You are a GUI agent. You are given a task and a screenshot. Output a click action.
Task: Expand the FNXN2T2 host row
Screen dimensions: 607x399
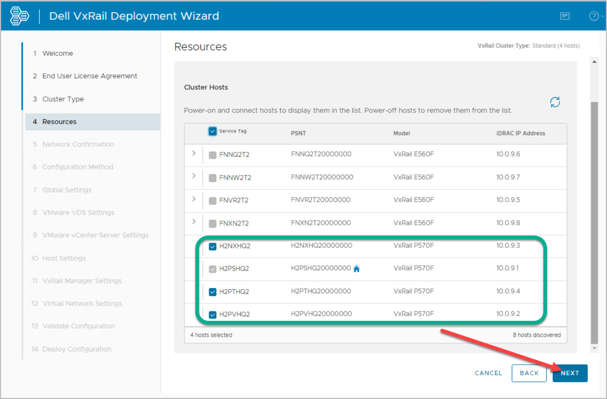click(194, 222)
